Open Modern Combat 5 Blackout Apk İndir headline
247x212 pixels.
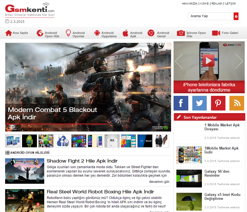(52, 113)
